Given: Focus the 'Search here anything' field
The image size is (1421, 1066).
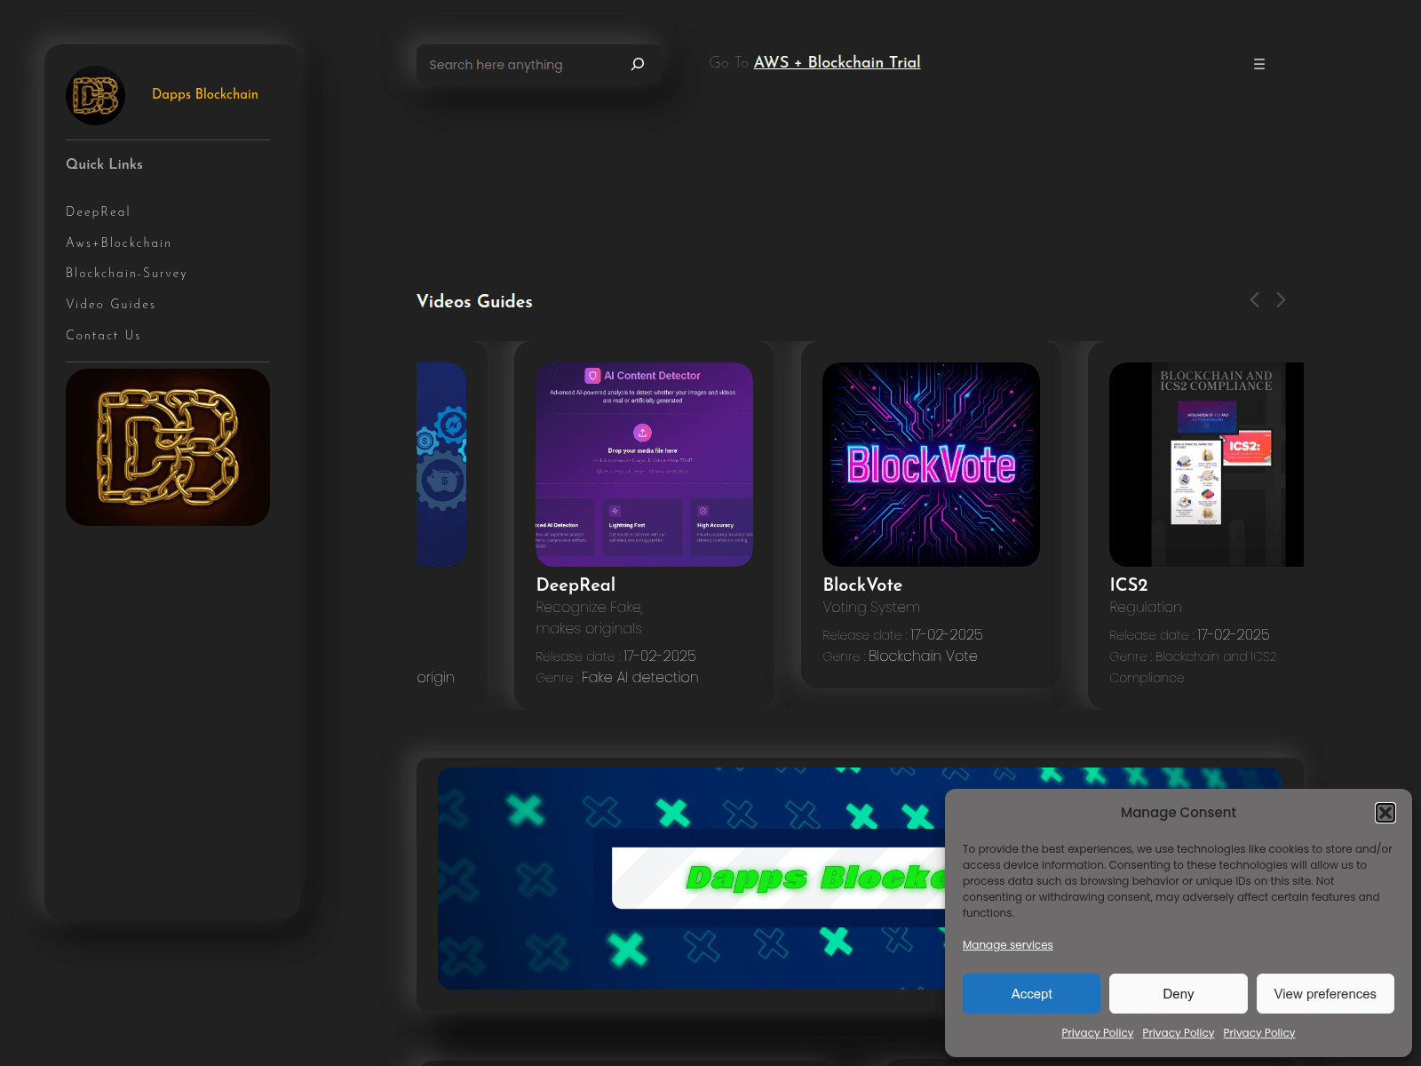Looking at the screenshot, I should point(524,65).
